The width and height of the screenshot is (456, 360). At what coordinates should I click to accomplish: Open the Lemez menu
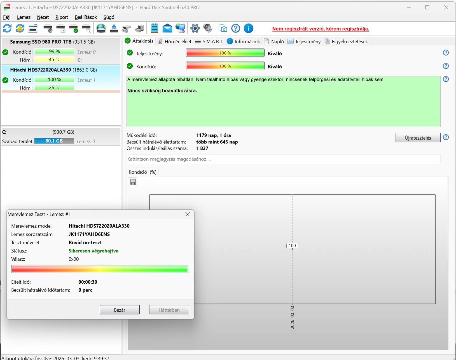[24, 17]
